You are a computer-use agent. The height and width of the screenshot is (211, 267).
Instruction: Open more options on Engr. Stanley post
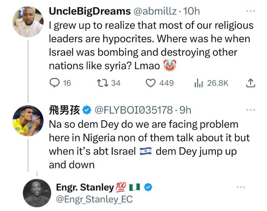241,187
